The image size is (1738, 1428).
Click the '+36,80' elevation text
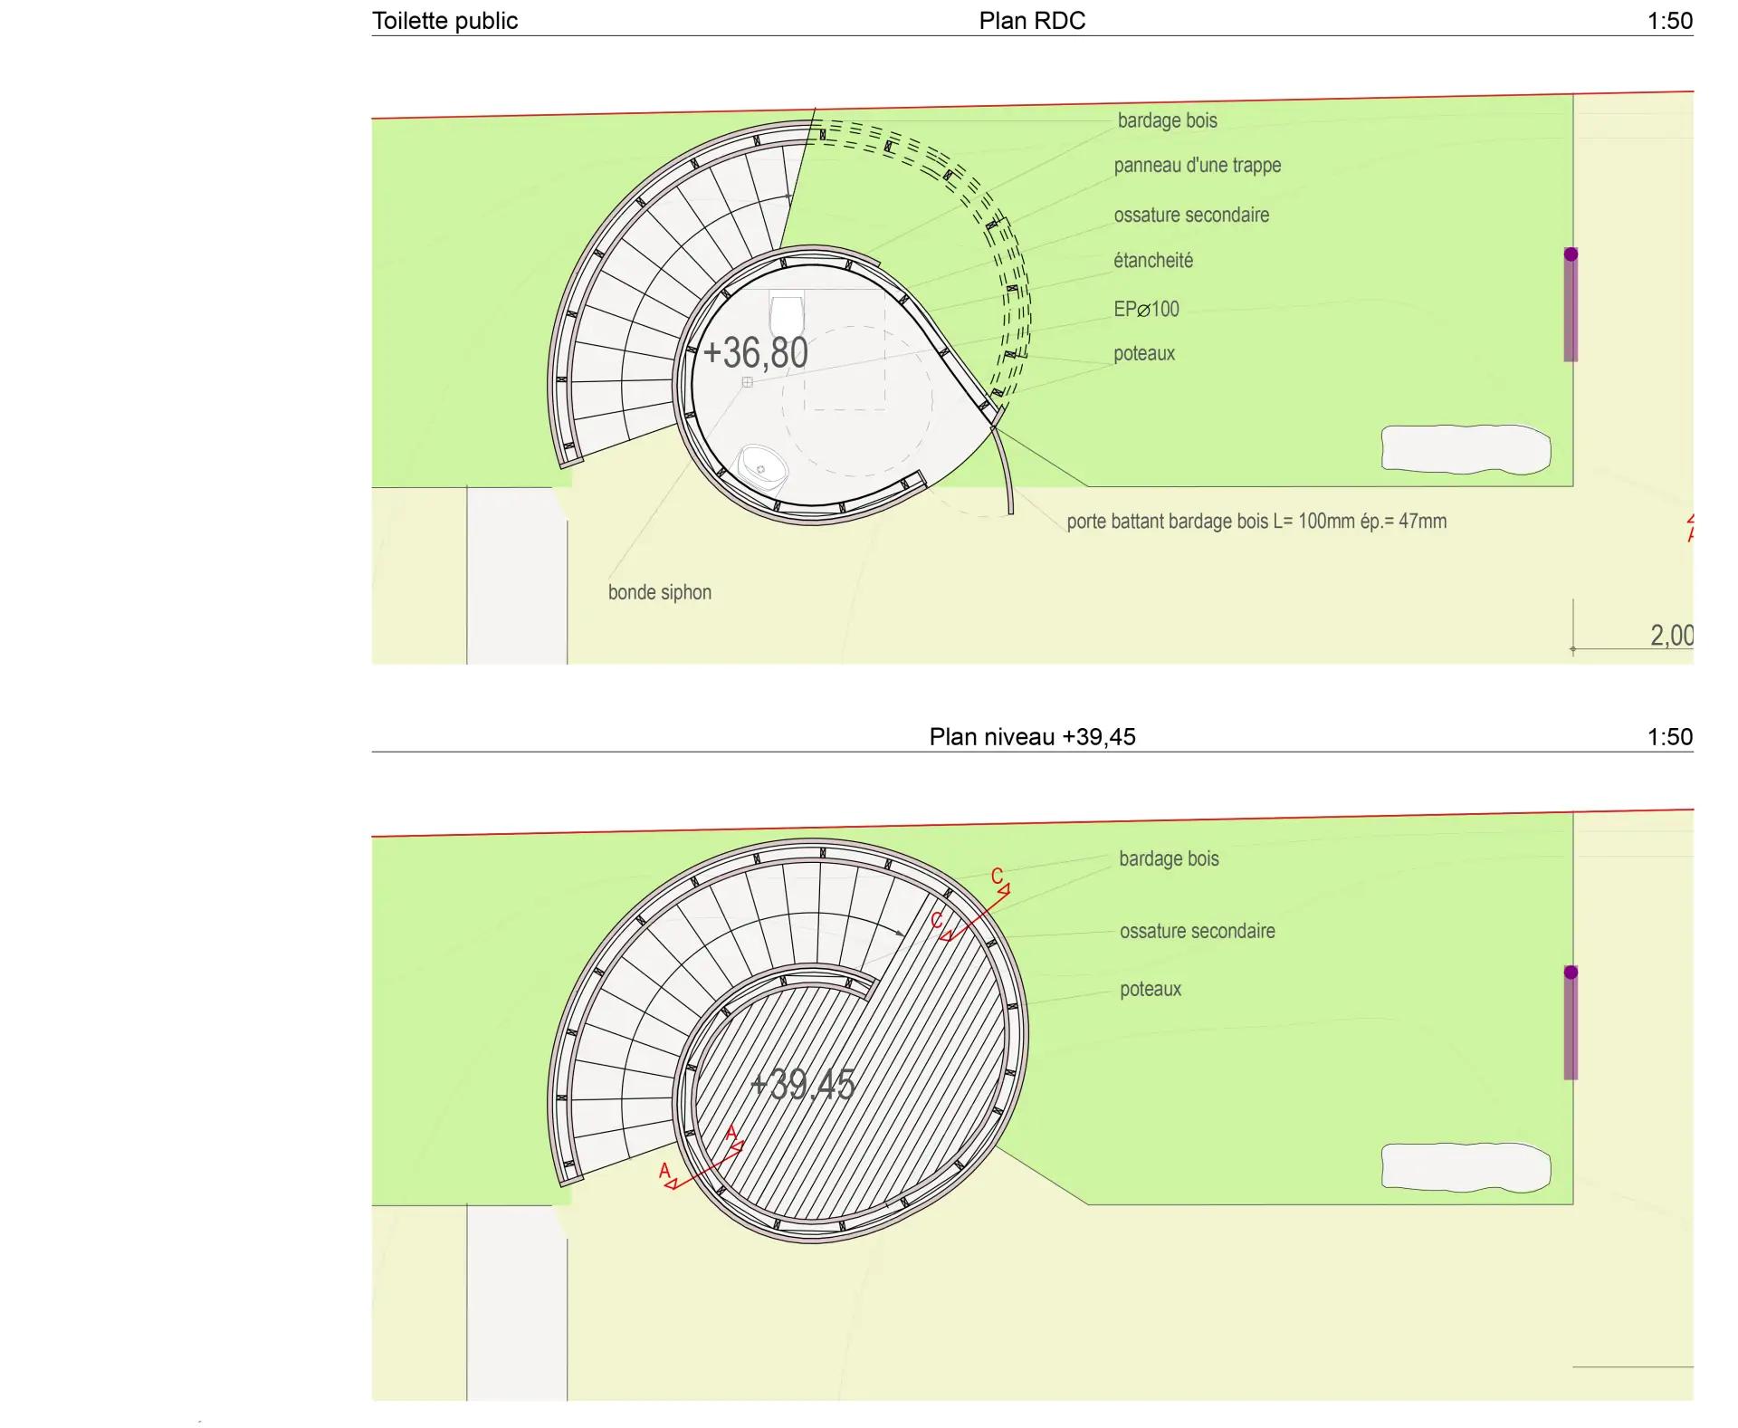tap(755, 352)
